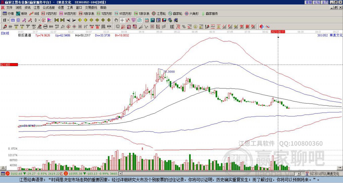Toggle the highlighted brain-like icon near crosshair
The height and width of the screenshot is (183, 343).
140,20
